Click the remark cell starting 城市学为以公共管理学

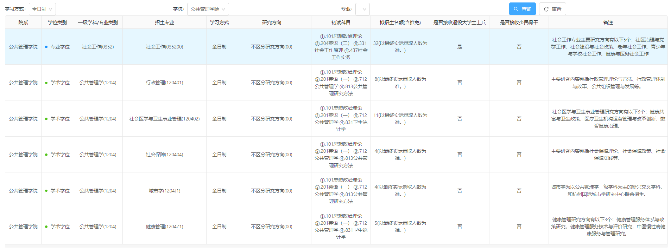pos(608,191)
